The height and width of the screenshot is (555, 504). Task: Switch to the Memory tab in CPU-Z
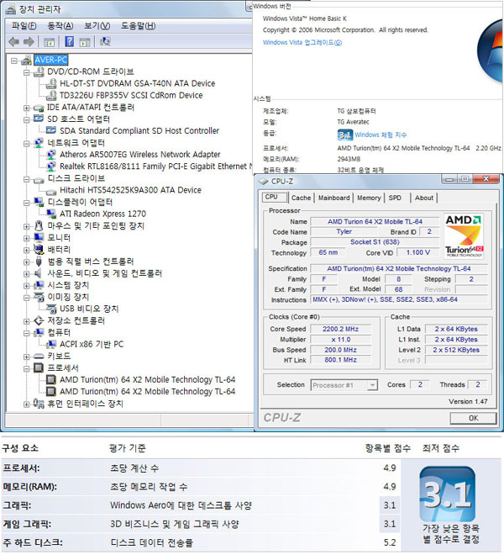(369, 198)
